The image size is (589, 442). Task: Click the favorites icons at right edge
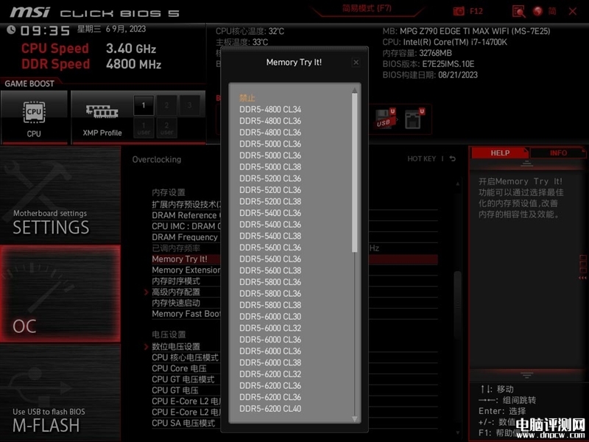click(583, 266)
